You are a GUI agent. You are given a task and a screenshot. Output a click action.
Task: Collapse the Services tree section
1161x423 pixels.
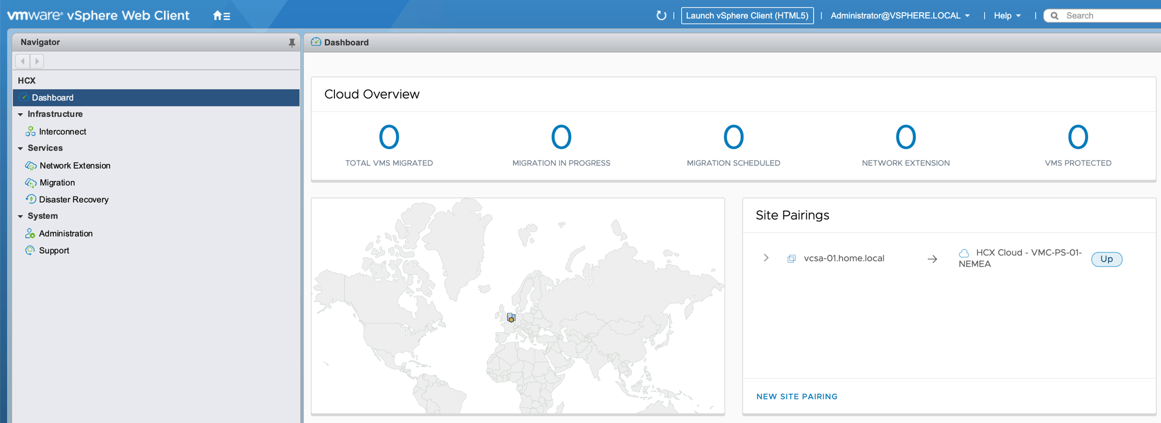point(21,148)
